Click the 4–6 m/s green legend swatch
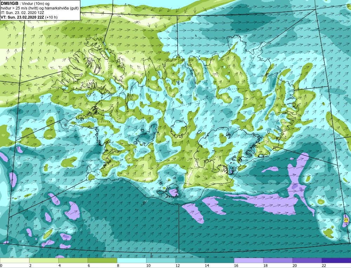Viewport: 351px width, 268px height. point(73,260)
